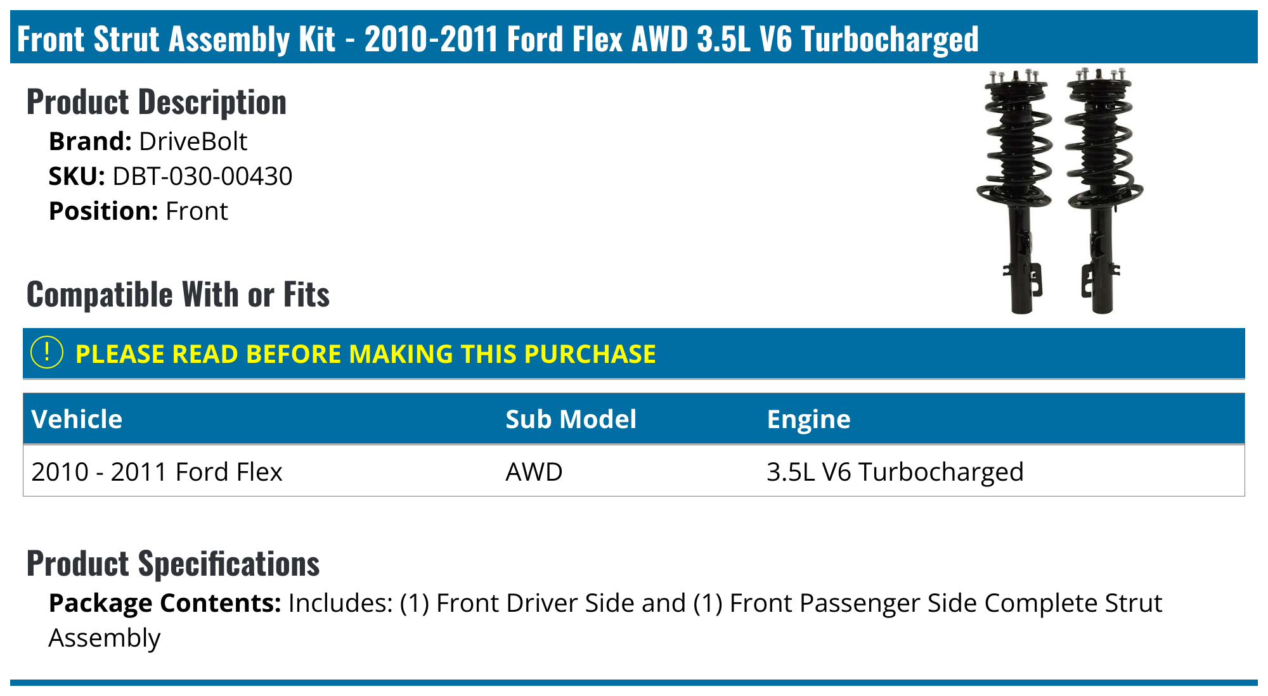Click the blue divider line at bottom

pos(634,683)
